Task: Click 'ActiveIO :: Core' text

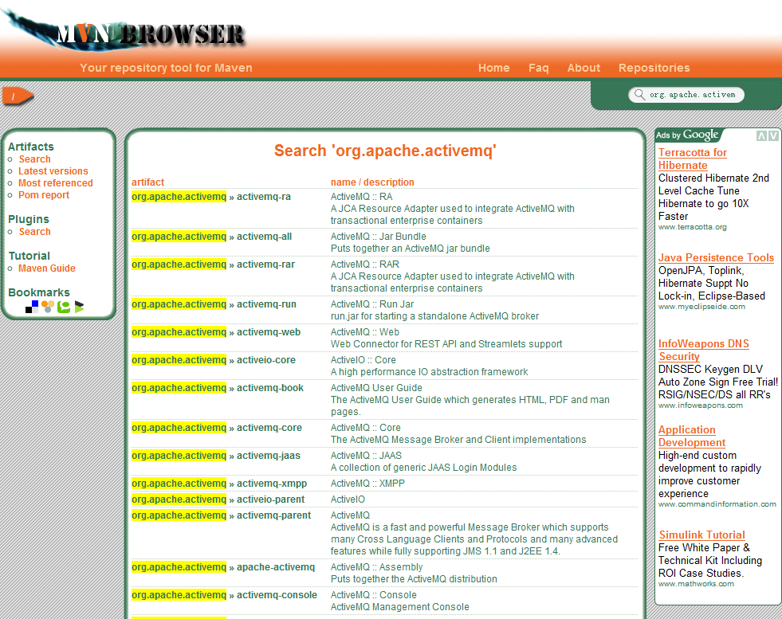Action: 363,360
